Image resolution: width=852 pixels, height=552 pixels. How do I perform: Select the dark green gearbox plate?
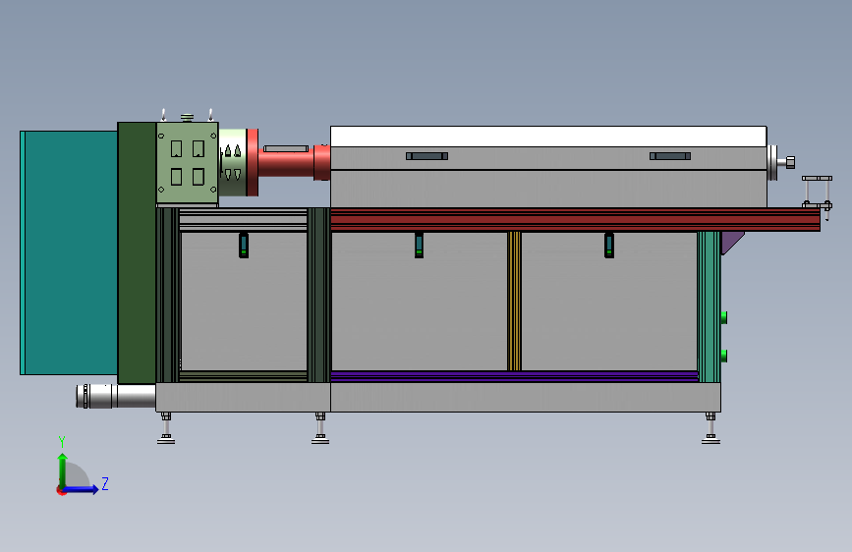(137, 252)
